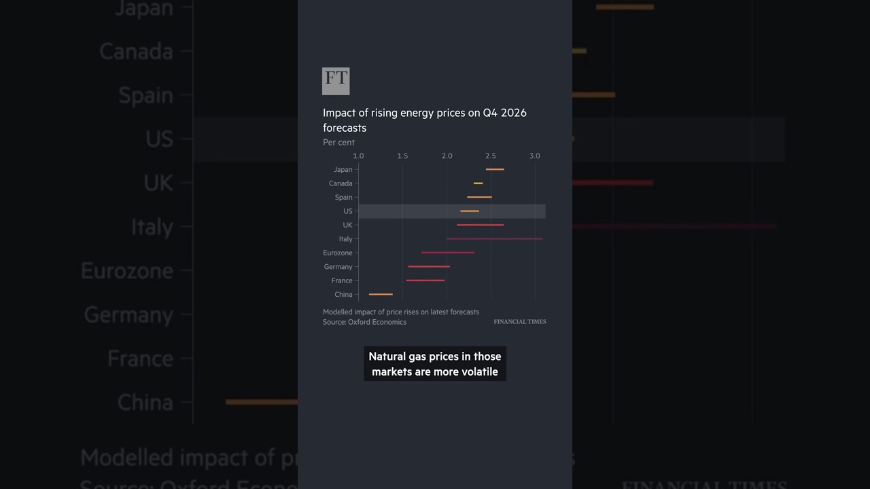Select the 'Per cent' unit label
Viewport: 870px width, 489px height.
point(338,143)
